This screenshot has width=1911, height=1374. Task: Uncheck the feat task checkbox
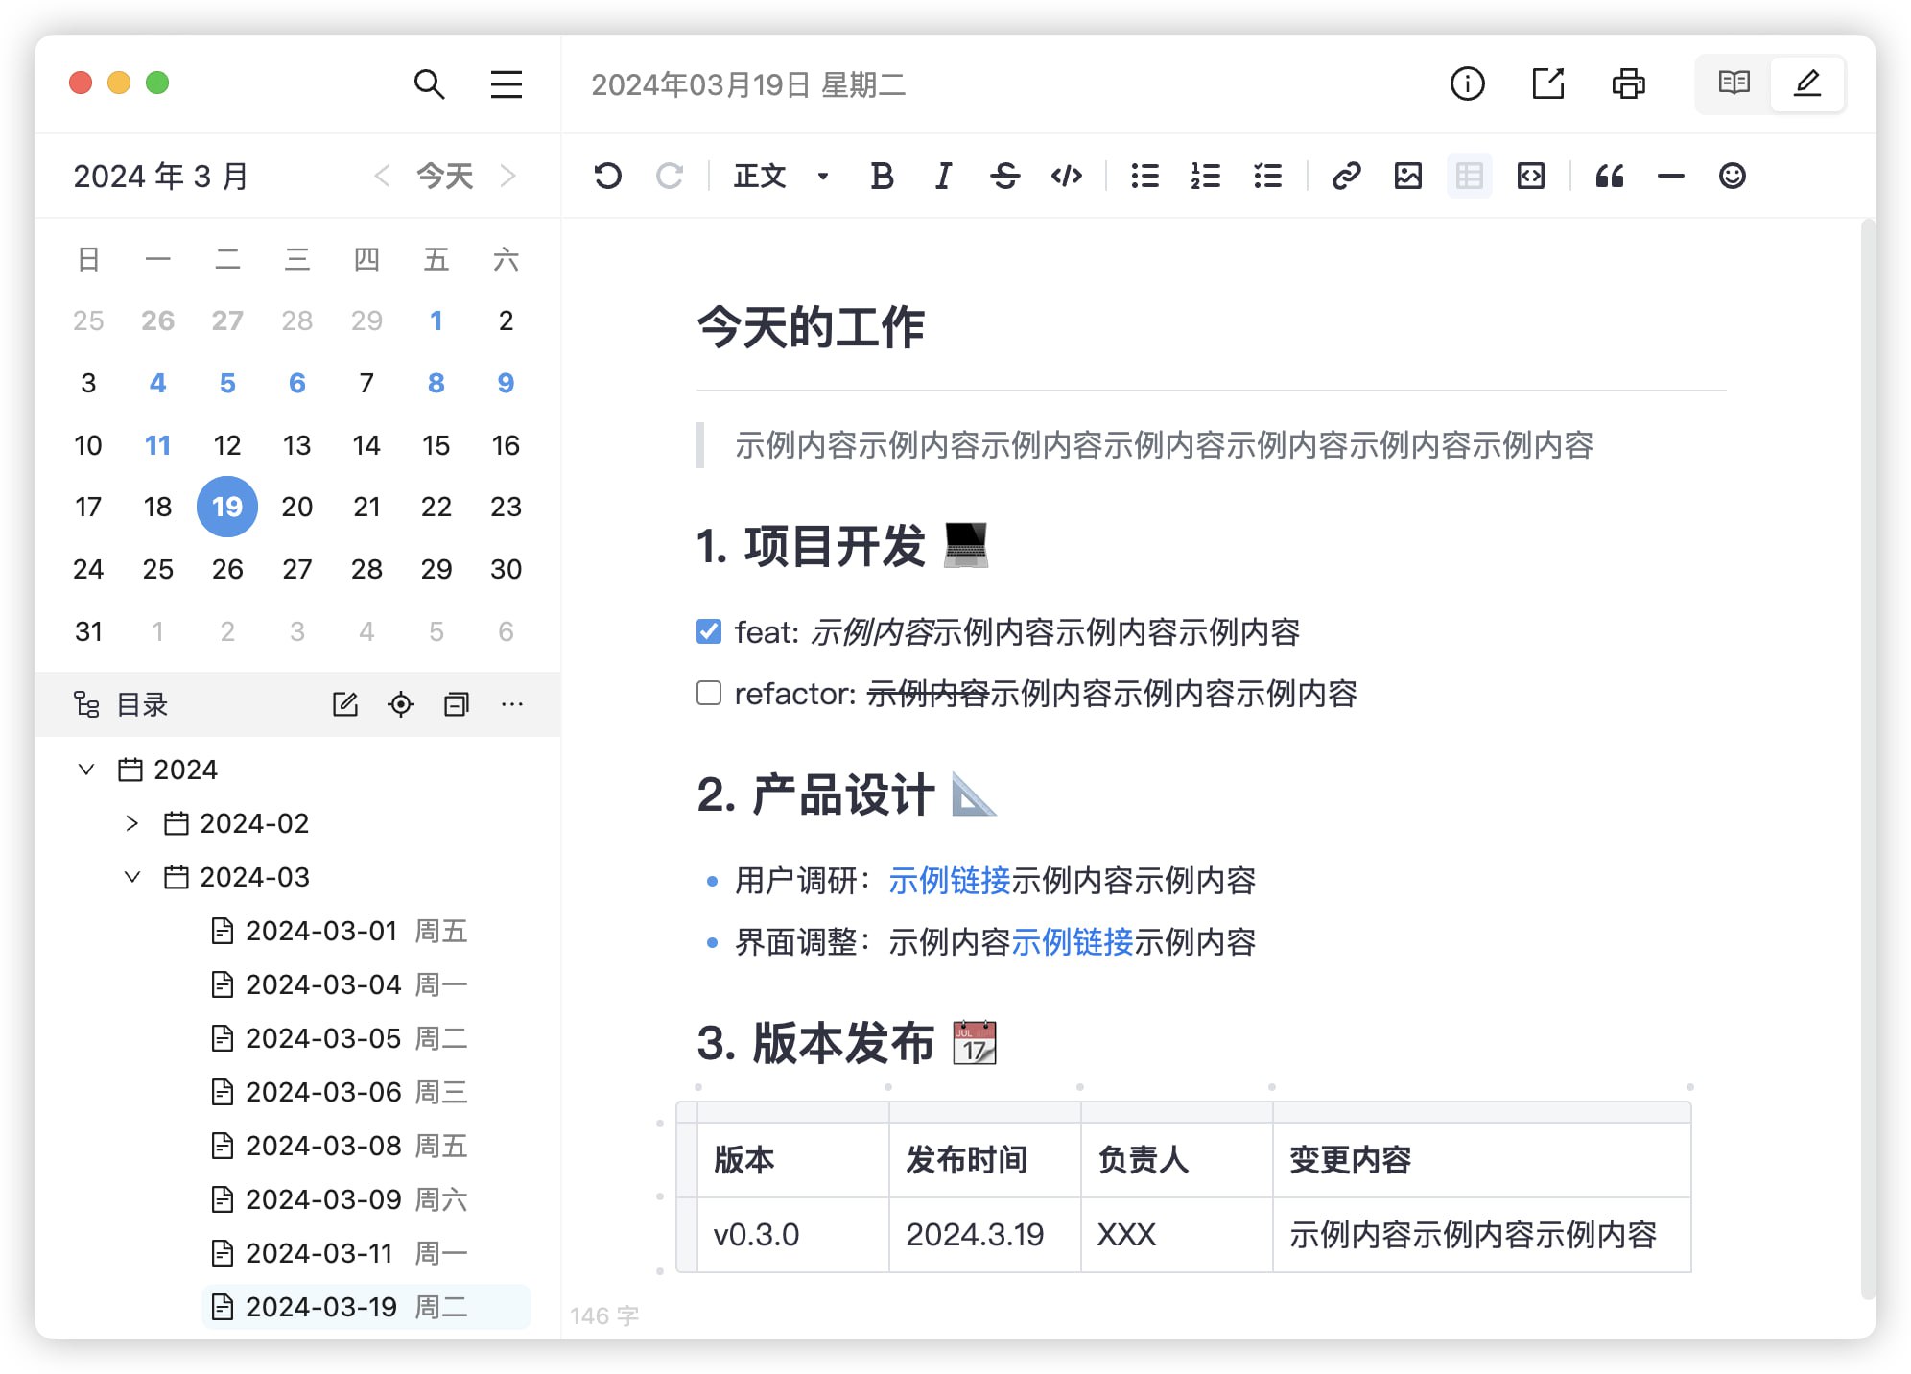709,631
